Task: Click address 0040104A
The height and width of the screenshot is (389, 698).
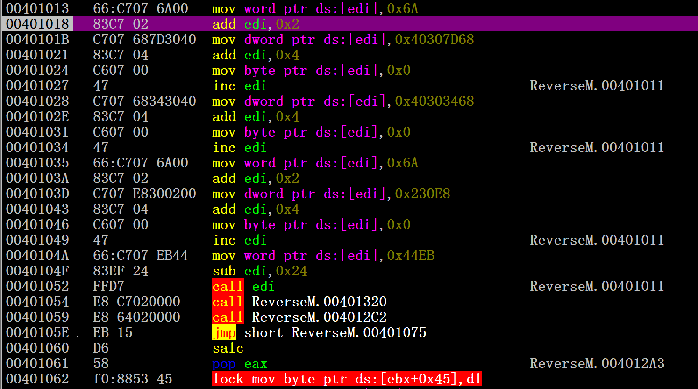Action: tap(37, 255)
